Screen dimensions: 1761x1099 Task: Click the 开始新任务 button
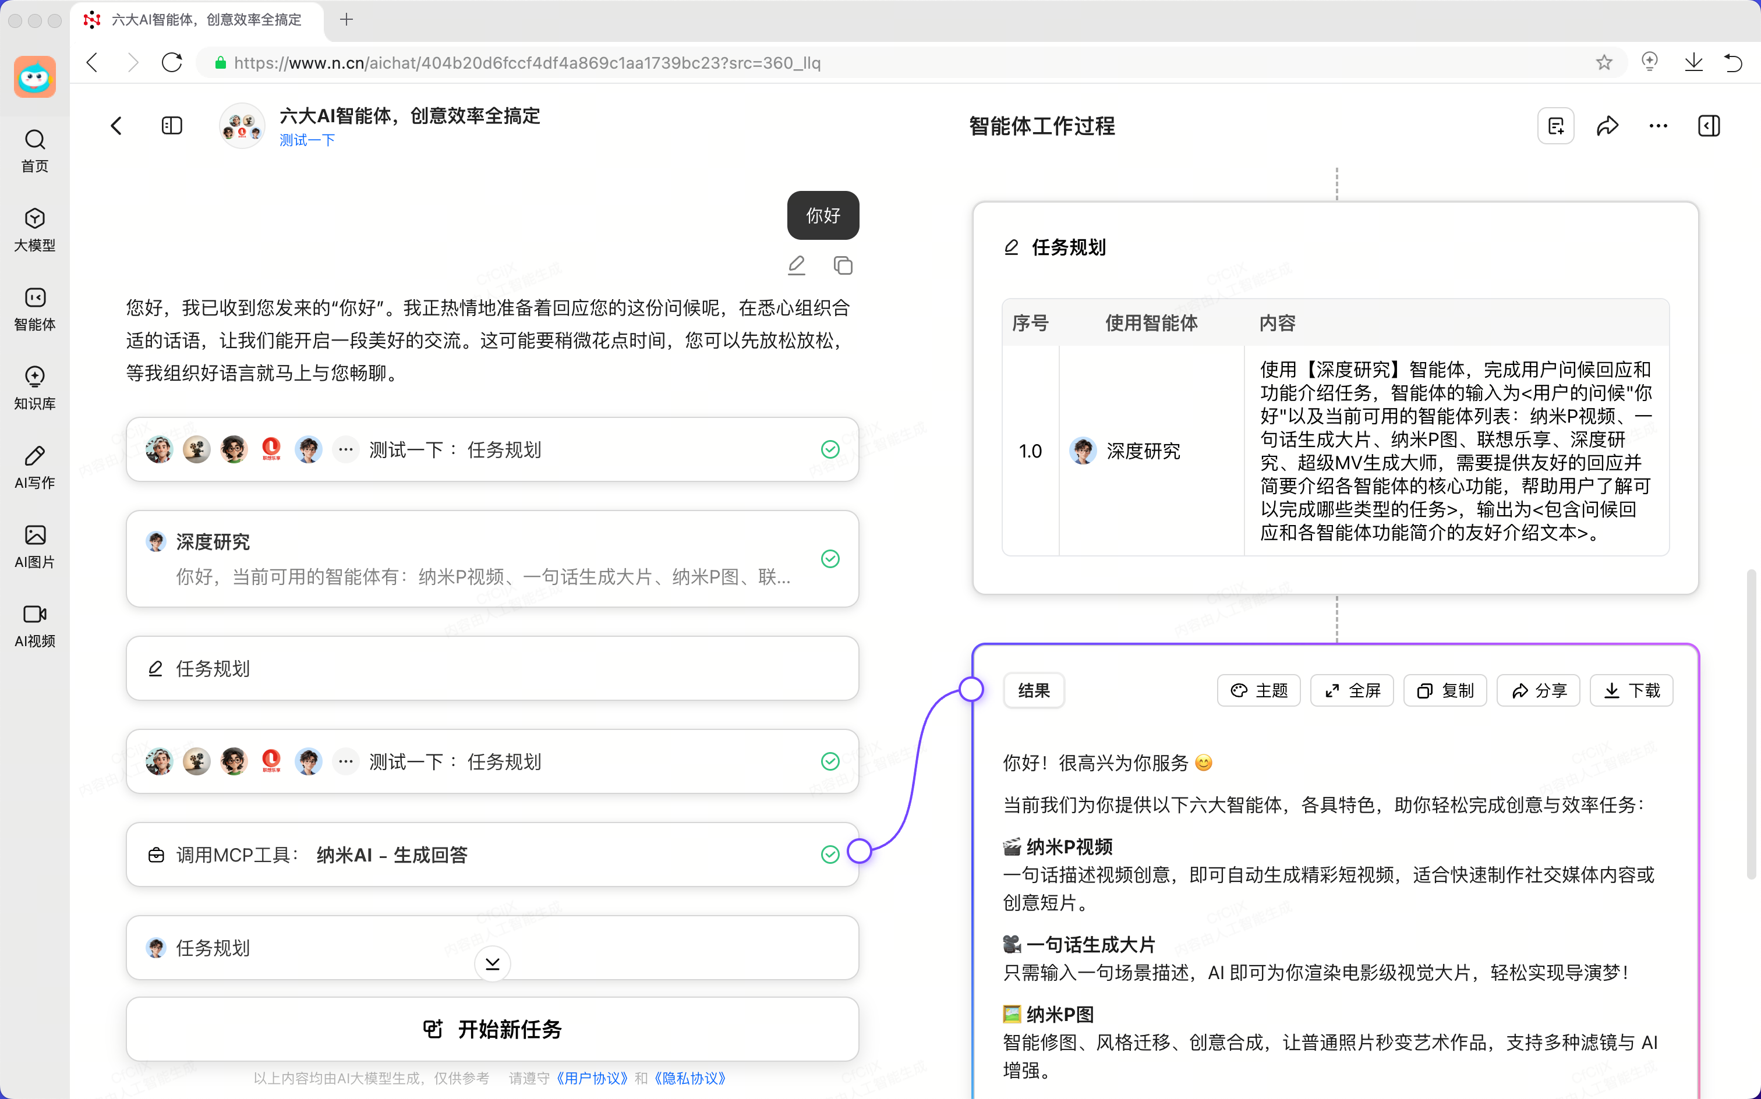[x=492, y=1029]
